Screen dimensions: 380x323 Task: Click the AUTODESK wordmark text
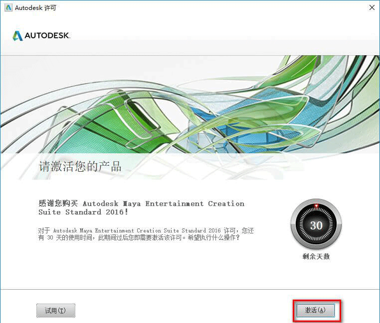(x=47, y=35)
